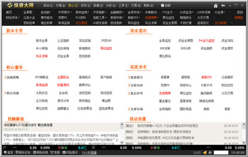Click 24小时直播 link in status bar
This screenshot has width=248, height=157.
tap(89, 153)
